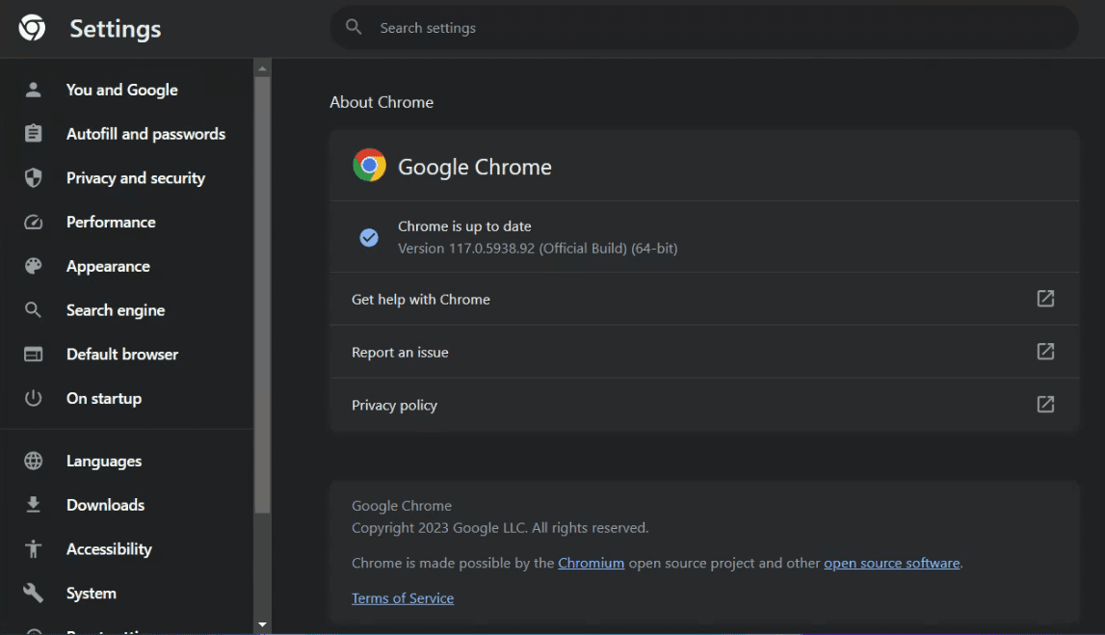
Task: Click the Autofill and passwords clipboard icon
Action: (x=33, y=133)
